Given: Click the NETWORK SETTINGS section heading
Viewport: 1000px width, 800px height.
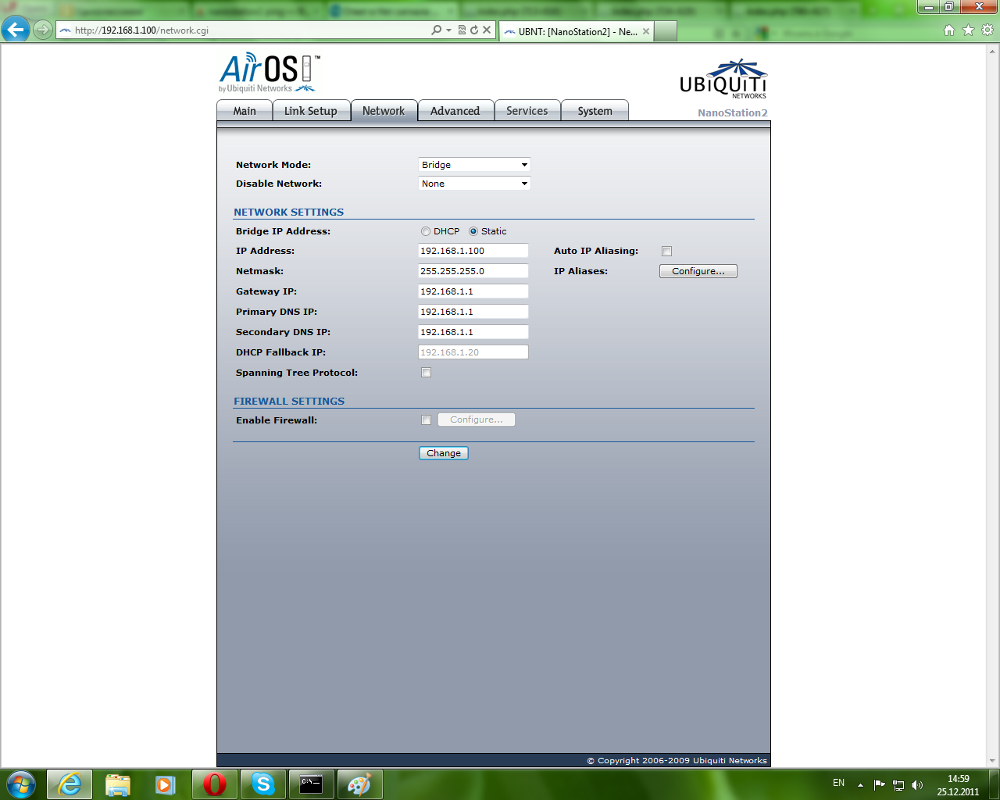Looking at the screenshot, I should coord(289,212).
